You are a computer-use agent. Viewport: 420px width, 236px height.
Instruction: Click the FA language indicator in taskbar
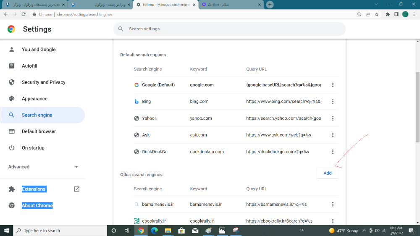click(x=301, y=230)
